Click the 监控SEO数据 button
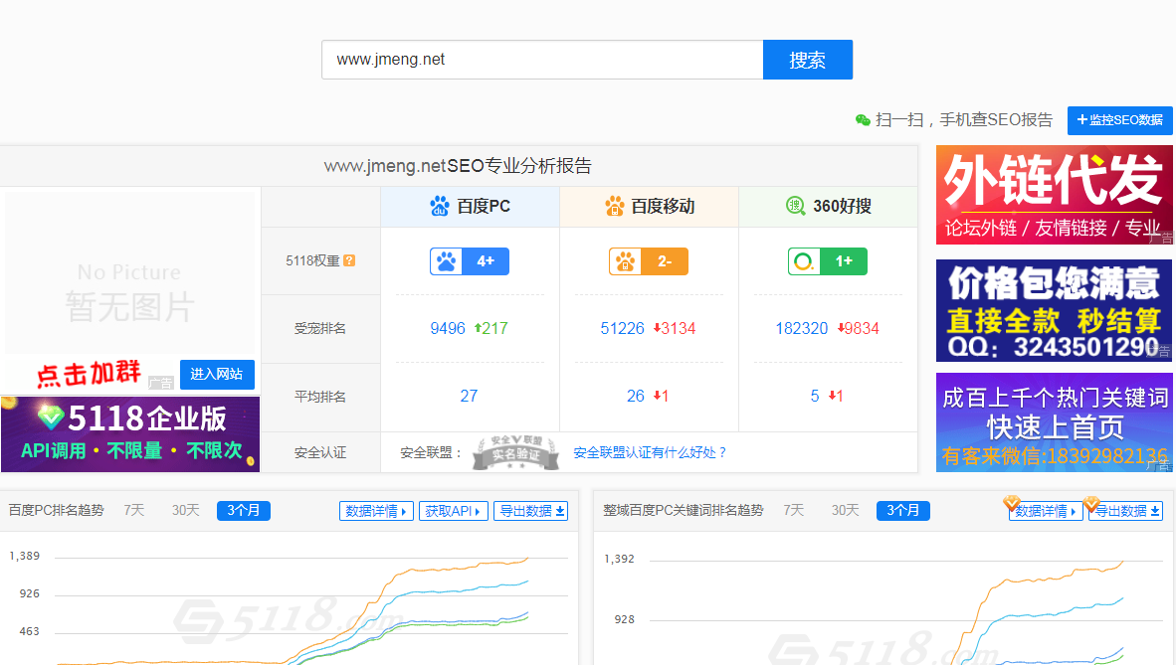The width and height of the screenshot is (1176, 665). [1119, 120]
